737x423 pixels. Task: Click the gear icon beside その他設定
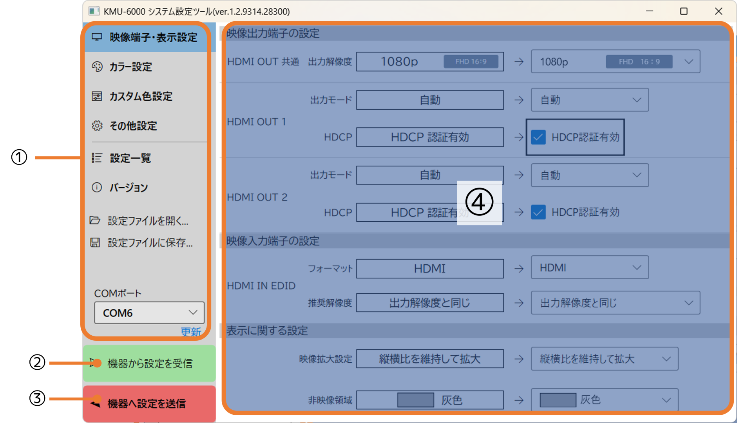[97, 126]
